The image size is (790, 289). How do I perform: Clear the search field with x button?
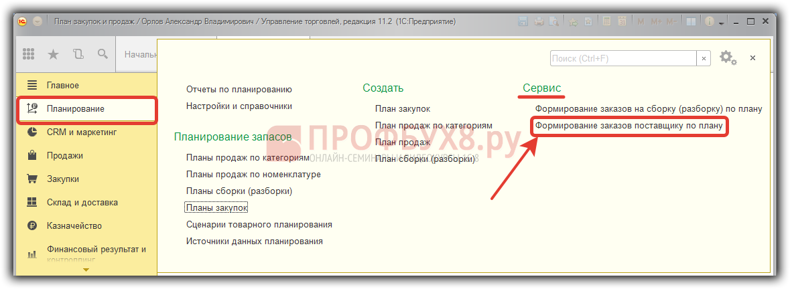coord(704,59)
